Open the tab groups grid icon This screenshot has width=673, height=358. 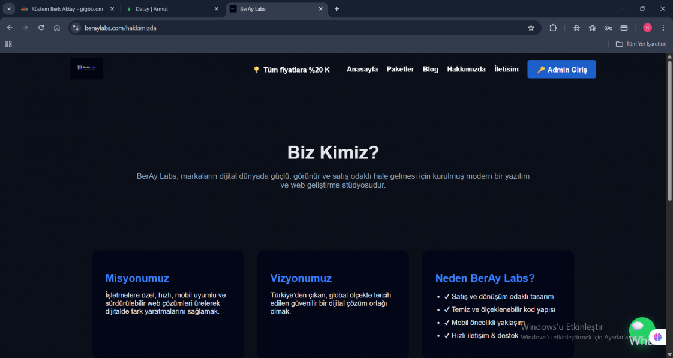tap(8, 44)
